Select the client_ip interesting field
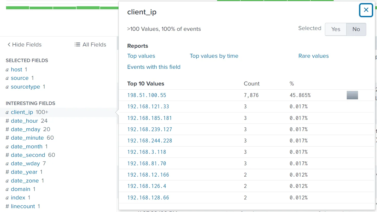Viewport: 377px width, 212px height. point(22,112)
